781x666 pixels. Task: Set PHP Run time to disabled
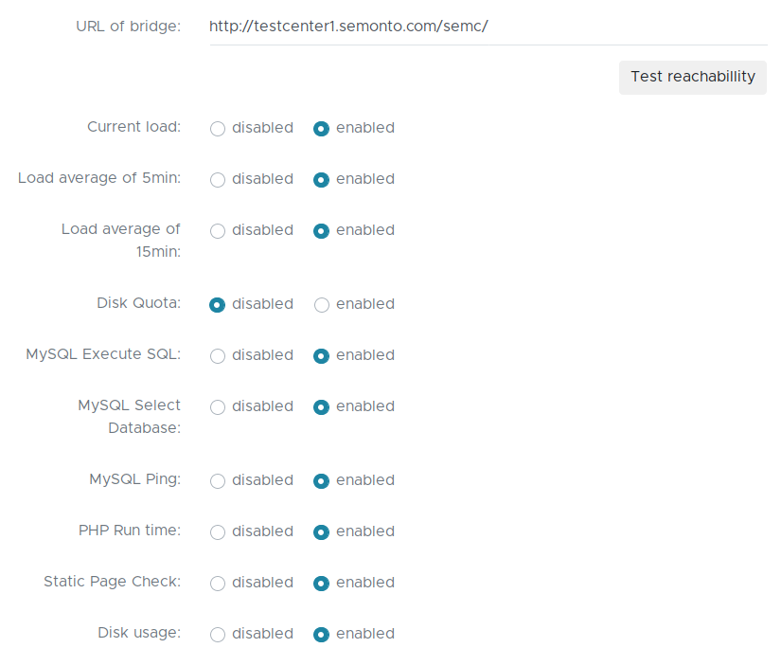pyautogui.click(x=218, y=531)
